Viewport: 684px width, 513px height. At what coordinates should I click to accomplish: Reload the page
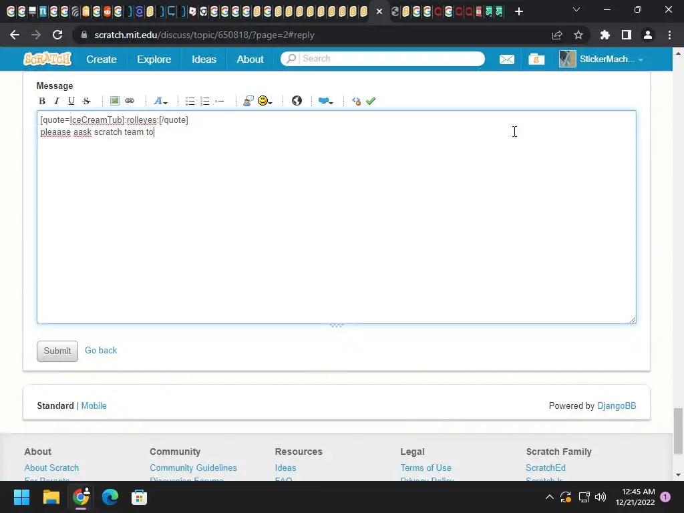click(x=57, y=35)
